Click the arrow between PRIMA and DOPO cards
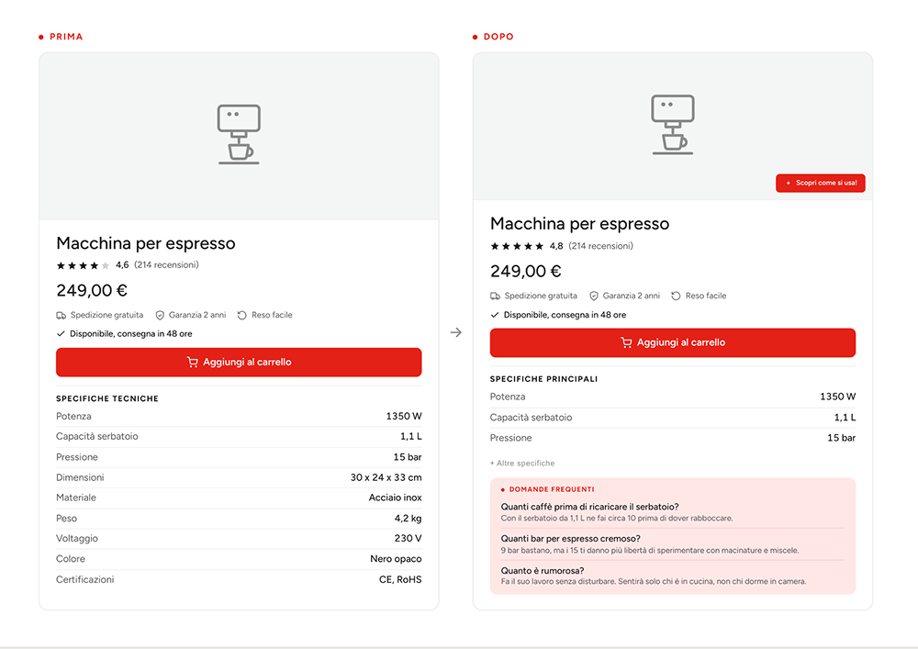Screen dimensions: 918x649 pos(456,332)
